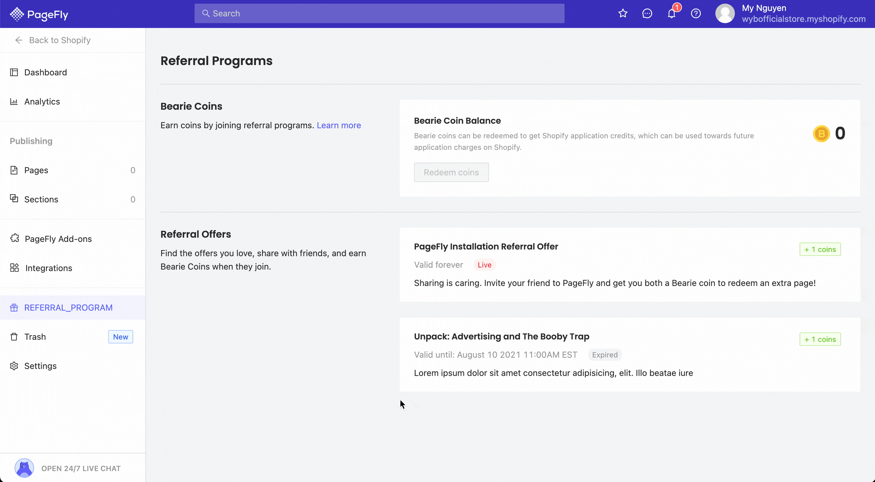Screen dimensions: 875x482
Task: Click the coin balance number 0
Action: click(x=840, y=133)
